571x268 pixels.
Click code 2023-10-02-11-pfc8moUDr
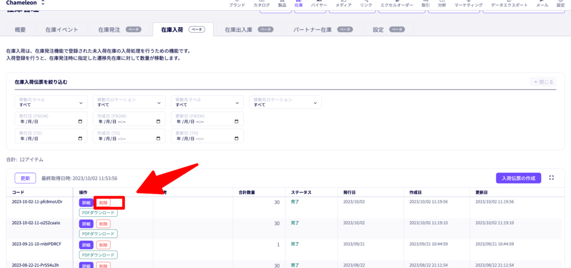click(37, 201)
